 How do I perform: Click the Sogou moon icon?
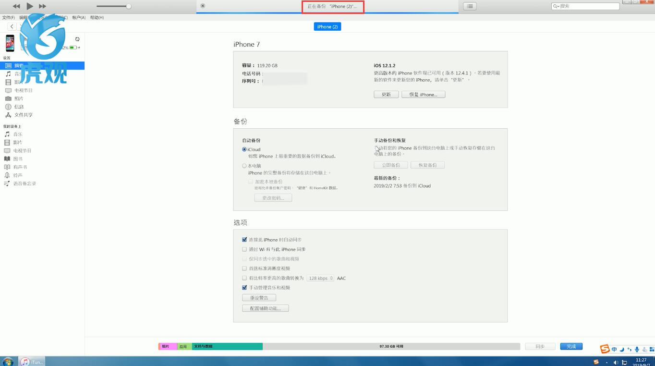point(622,350)
